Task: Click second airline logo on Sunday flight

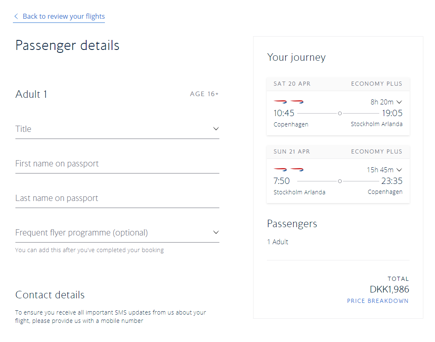Action: point(297,170)
